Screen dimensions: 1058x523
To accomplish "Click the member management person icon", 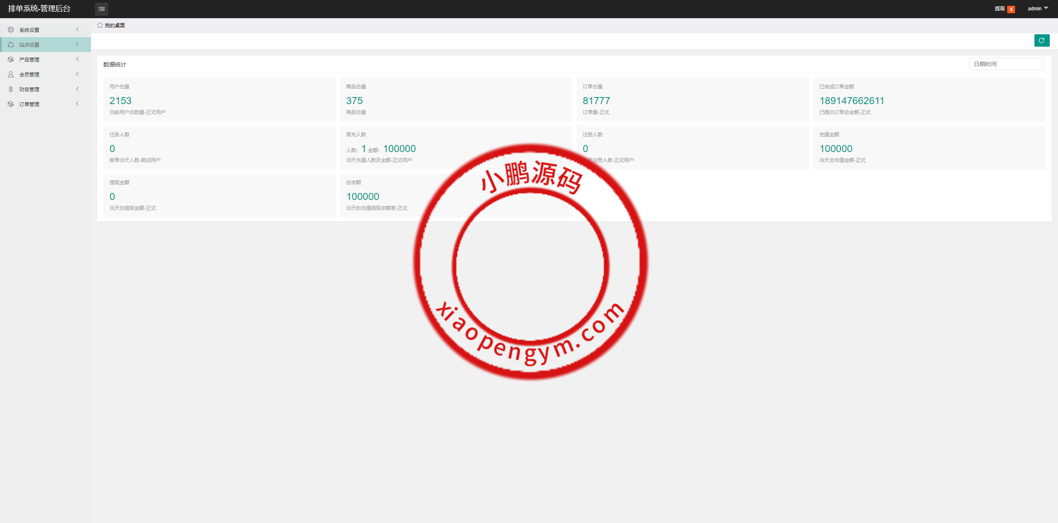I will [11, 74].
